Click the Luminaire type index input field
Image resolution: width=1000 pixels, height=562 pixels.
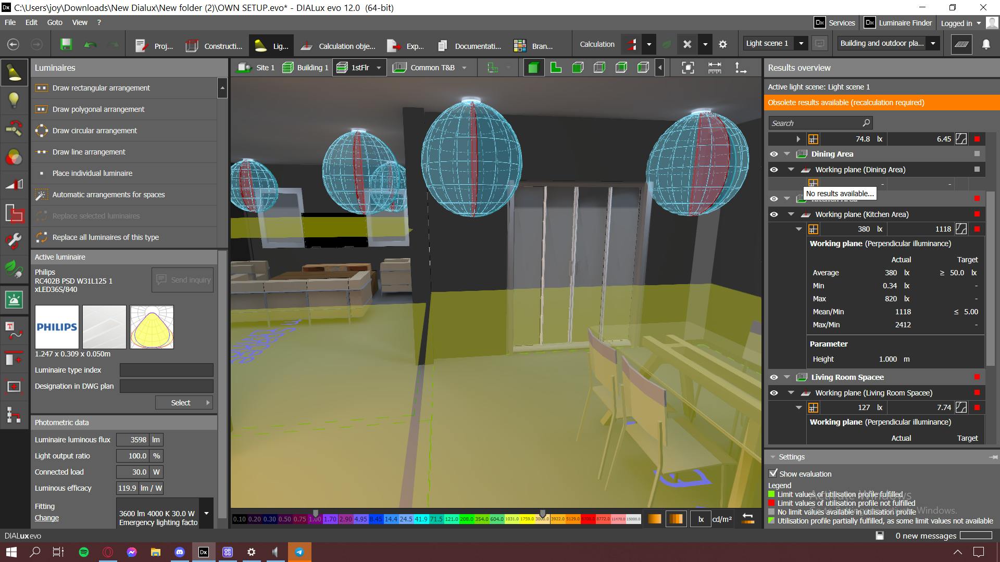[166, 370]
